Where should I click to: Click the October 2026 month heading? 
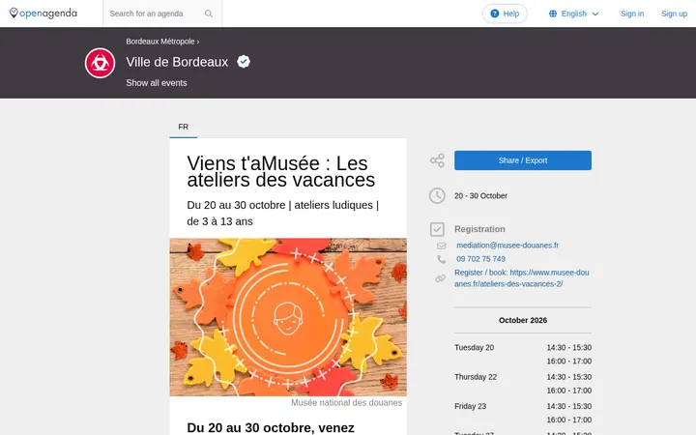(x=523, y=321)
